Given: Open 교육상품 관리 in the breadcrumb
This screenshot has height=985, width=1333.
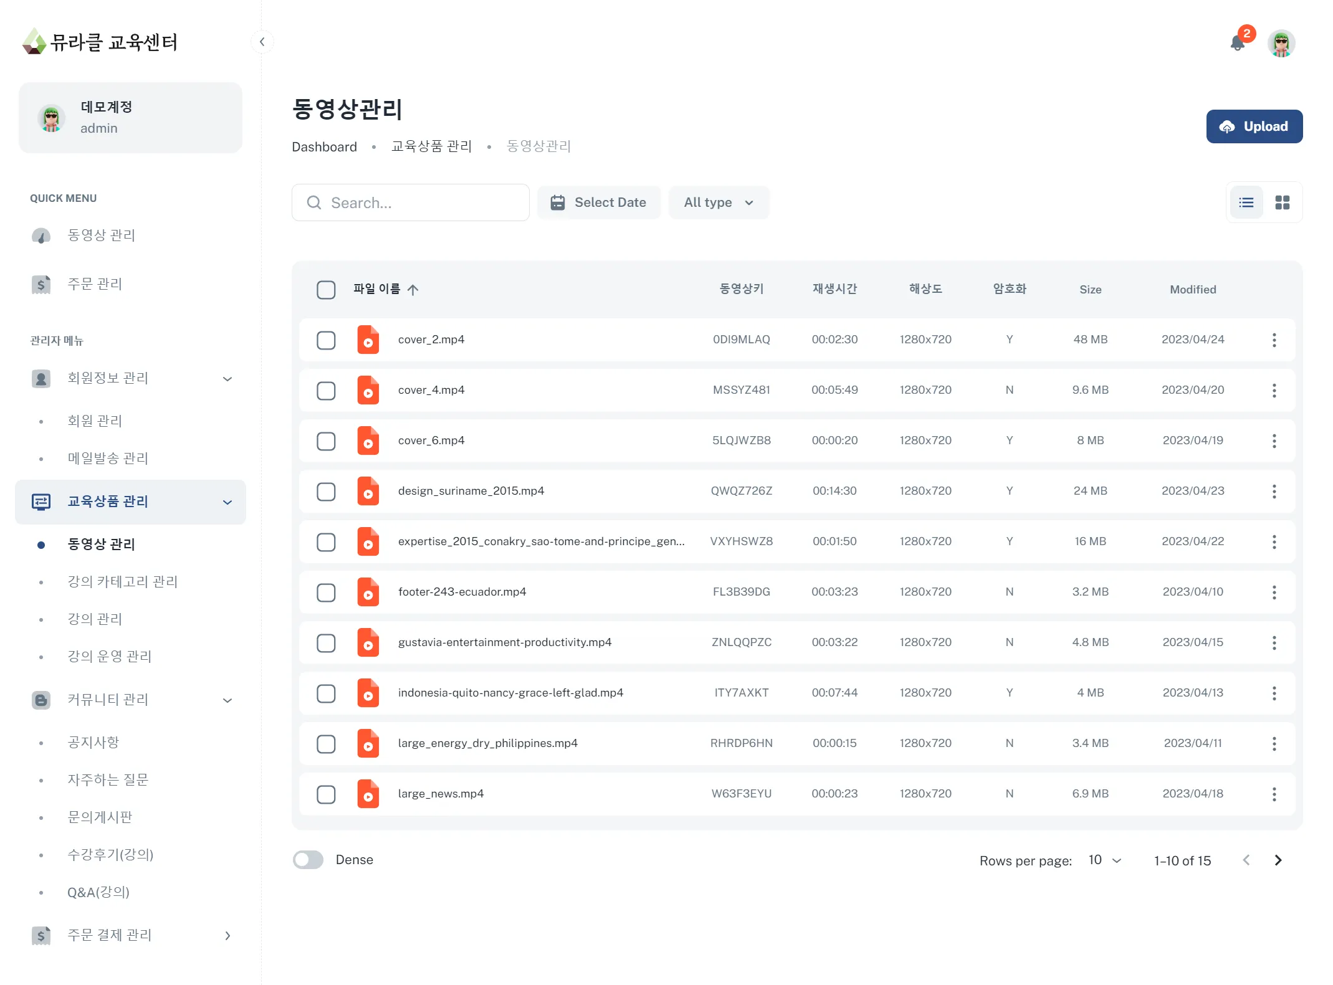Looking at the screenshot, I should coord(432,146).
